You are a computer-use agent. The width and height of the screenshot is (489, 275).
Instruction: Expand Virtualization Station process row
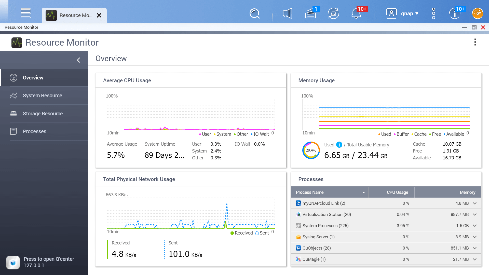tap(474, 214)
